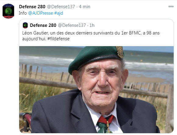Open the #ajd hashtag
177x135 pixels.
pyautogui.click(x=58, y=13)
